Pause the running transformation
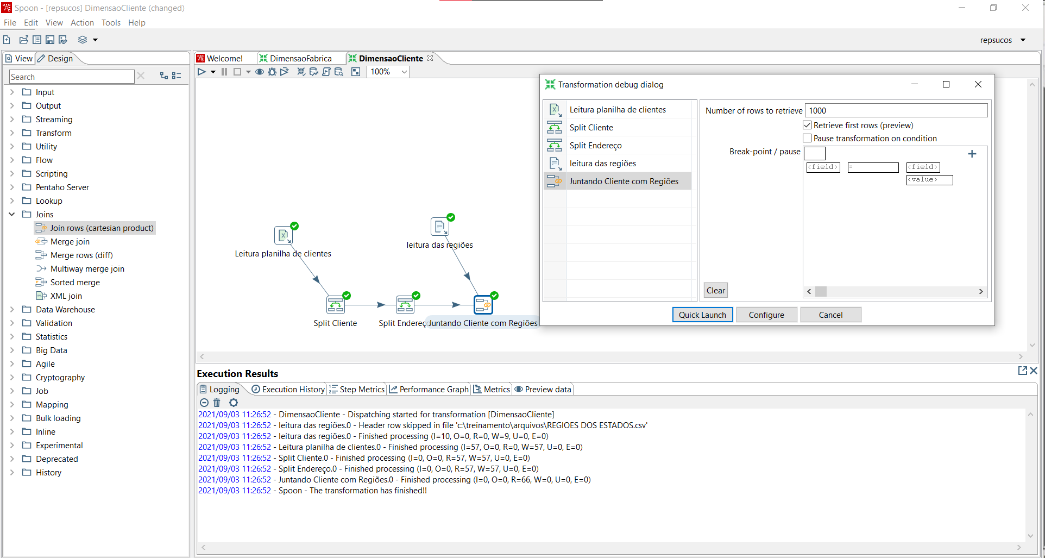 tap(224, 72)
